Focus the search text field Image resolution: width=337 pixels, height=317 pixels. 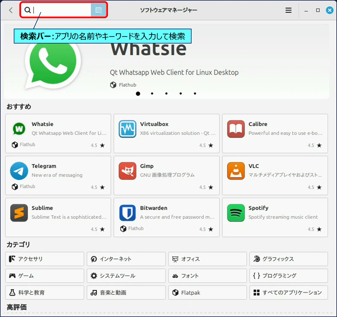[x=56, y=10]
